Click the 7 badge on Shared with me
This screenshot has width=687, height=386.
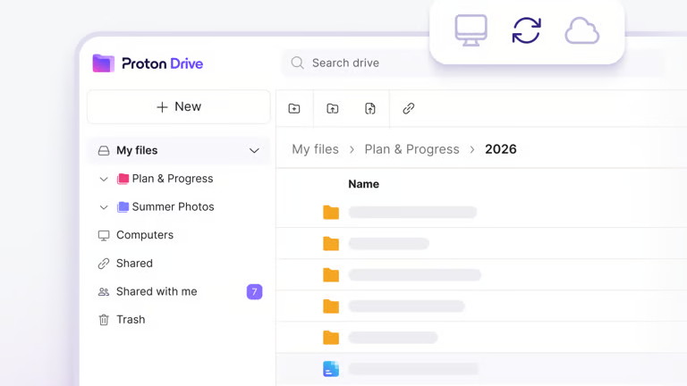tap(255, 291)
